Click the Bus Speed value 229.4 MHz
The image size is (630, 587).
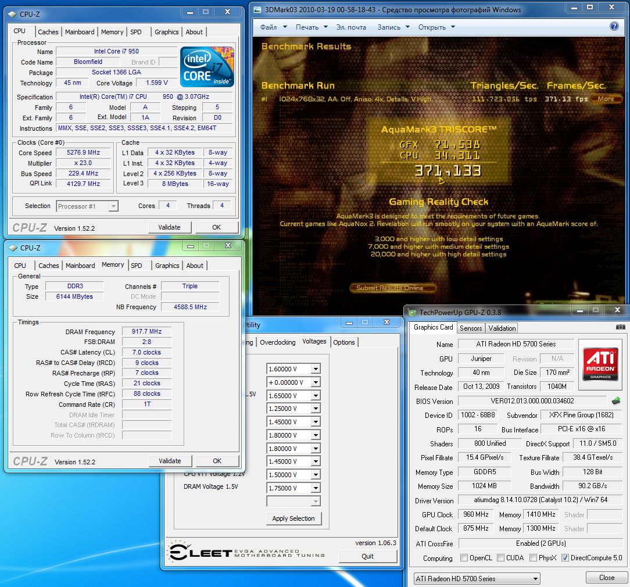pyautogui.click(x=84, y=174)
